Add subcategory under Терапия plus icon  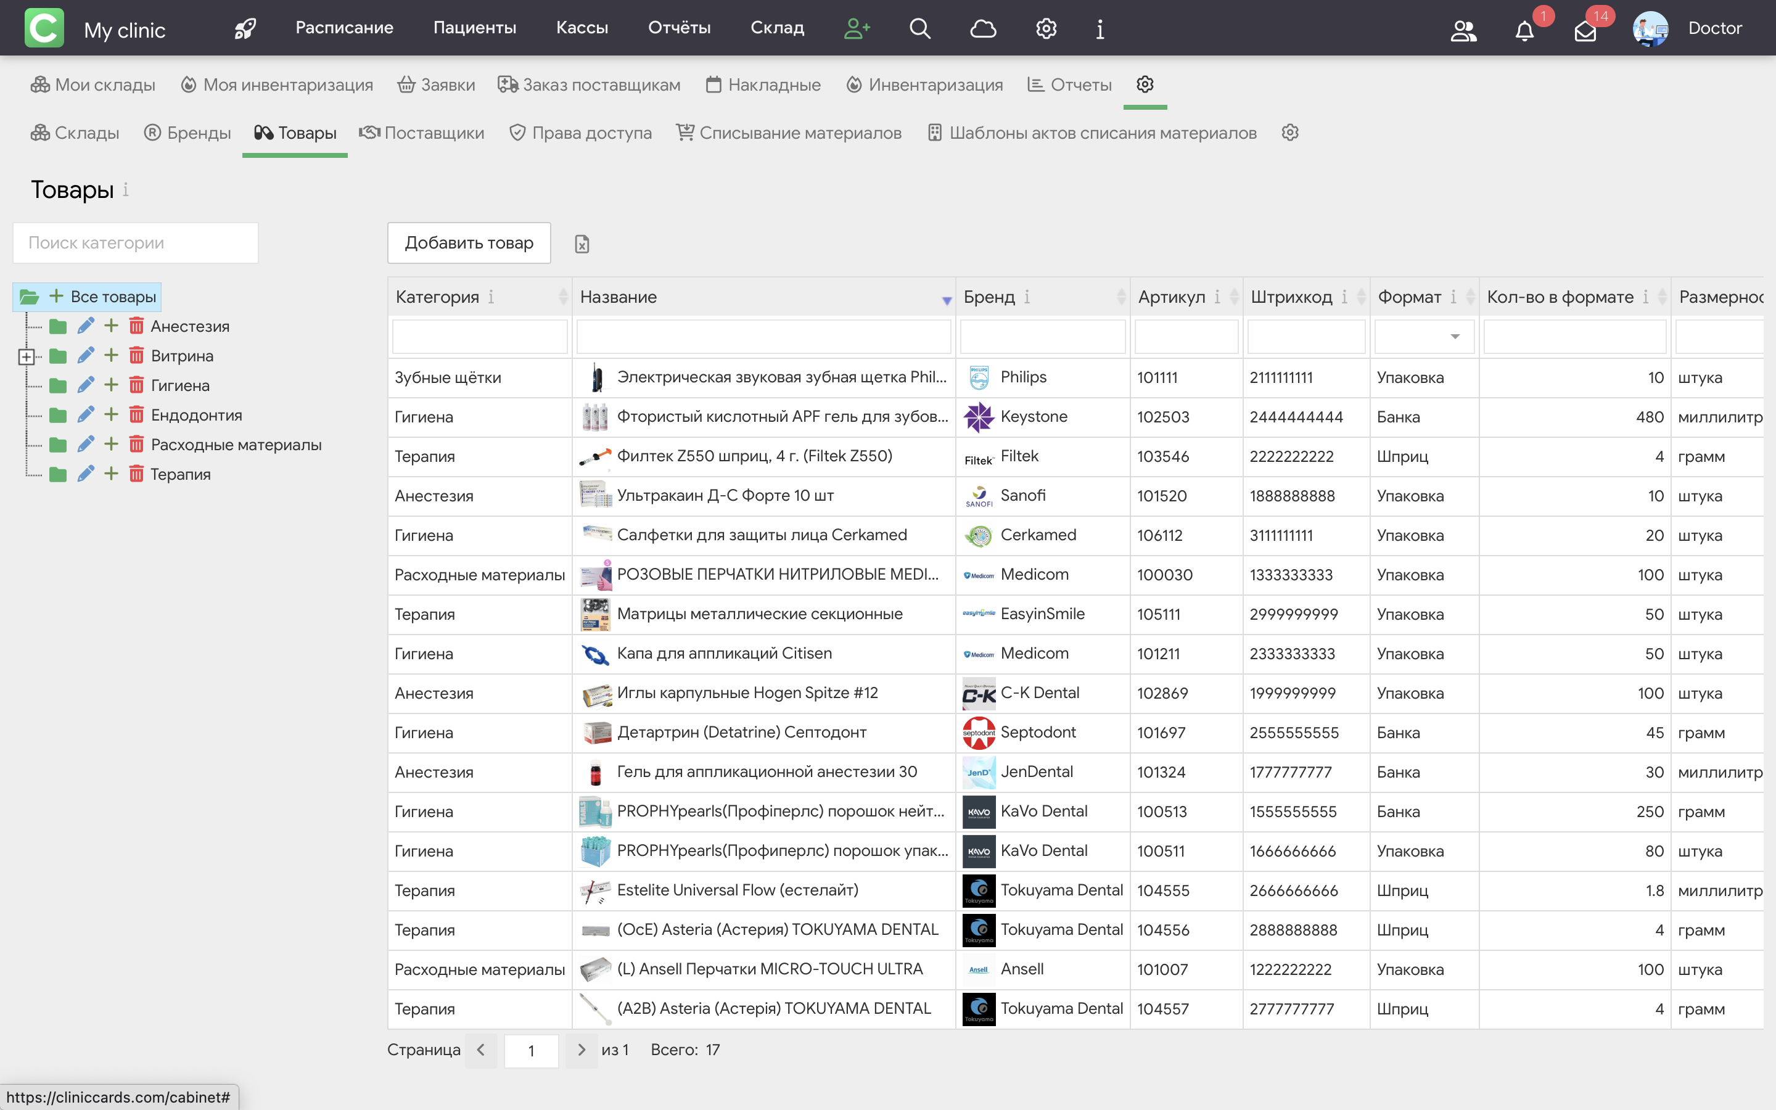coord(111,474)
